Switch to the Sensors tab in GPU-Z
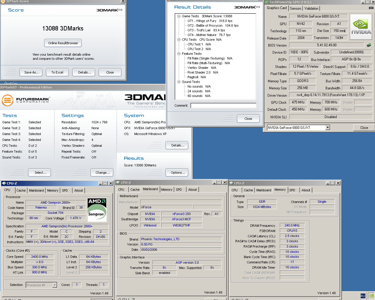Viewport: 375px width, 300px height. pyautogui.click(x=296, y=8)
